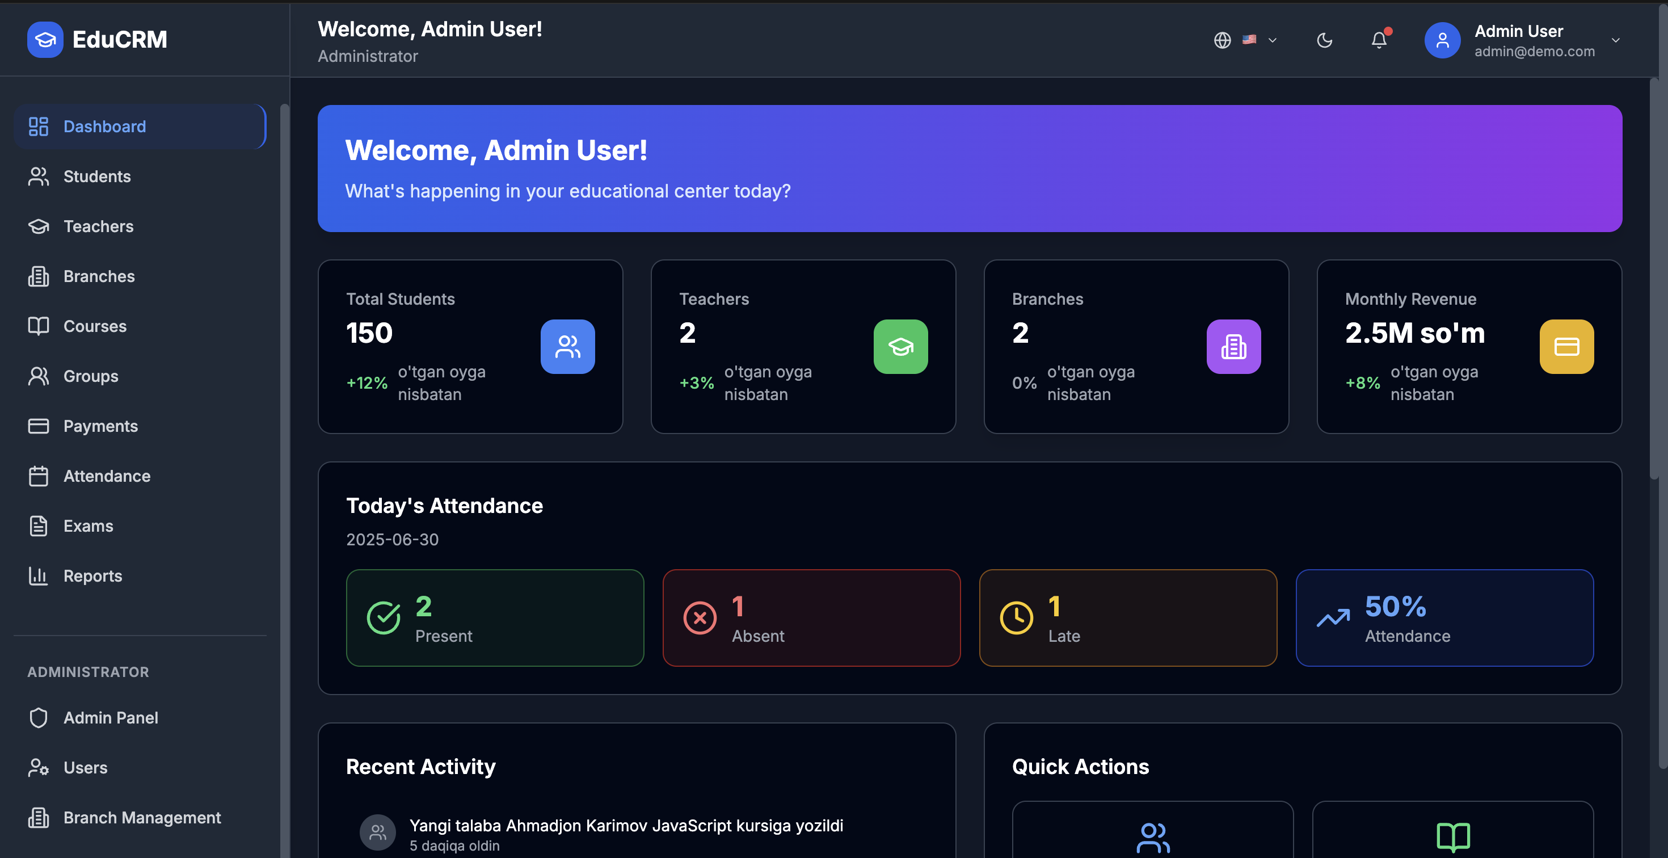Click the green book quick action icon
Viewport: 1668px width, 858px height.
1452,836
